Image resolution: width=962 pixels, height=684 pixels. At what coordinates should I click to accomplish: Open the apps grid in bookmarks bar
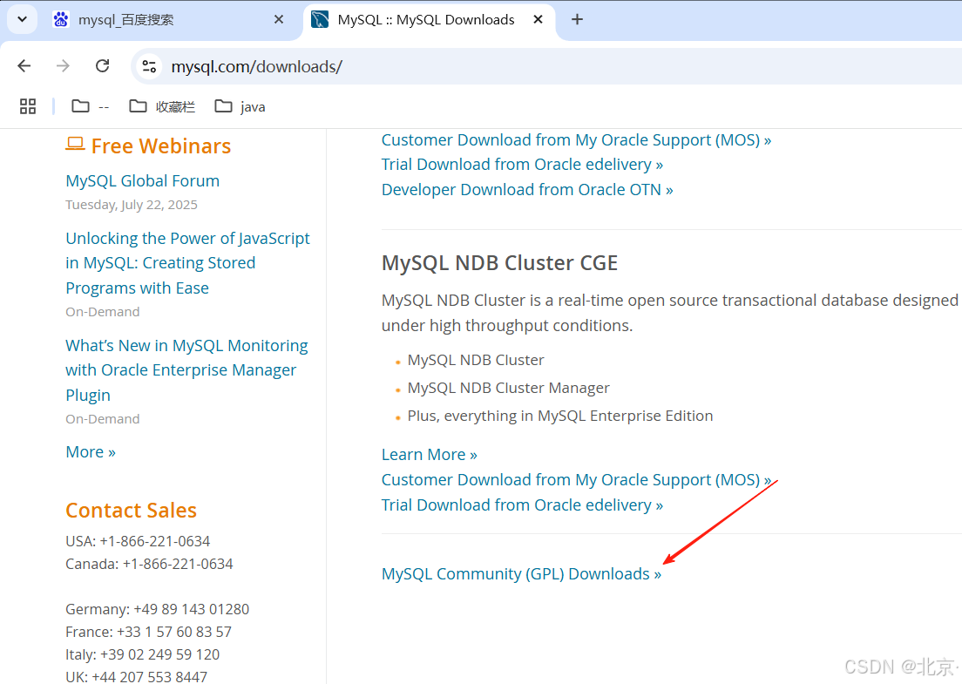(x=28, y=107)
